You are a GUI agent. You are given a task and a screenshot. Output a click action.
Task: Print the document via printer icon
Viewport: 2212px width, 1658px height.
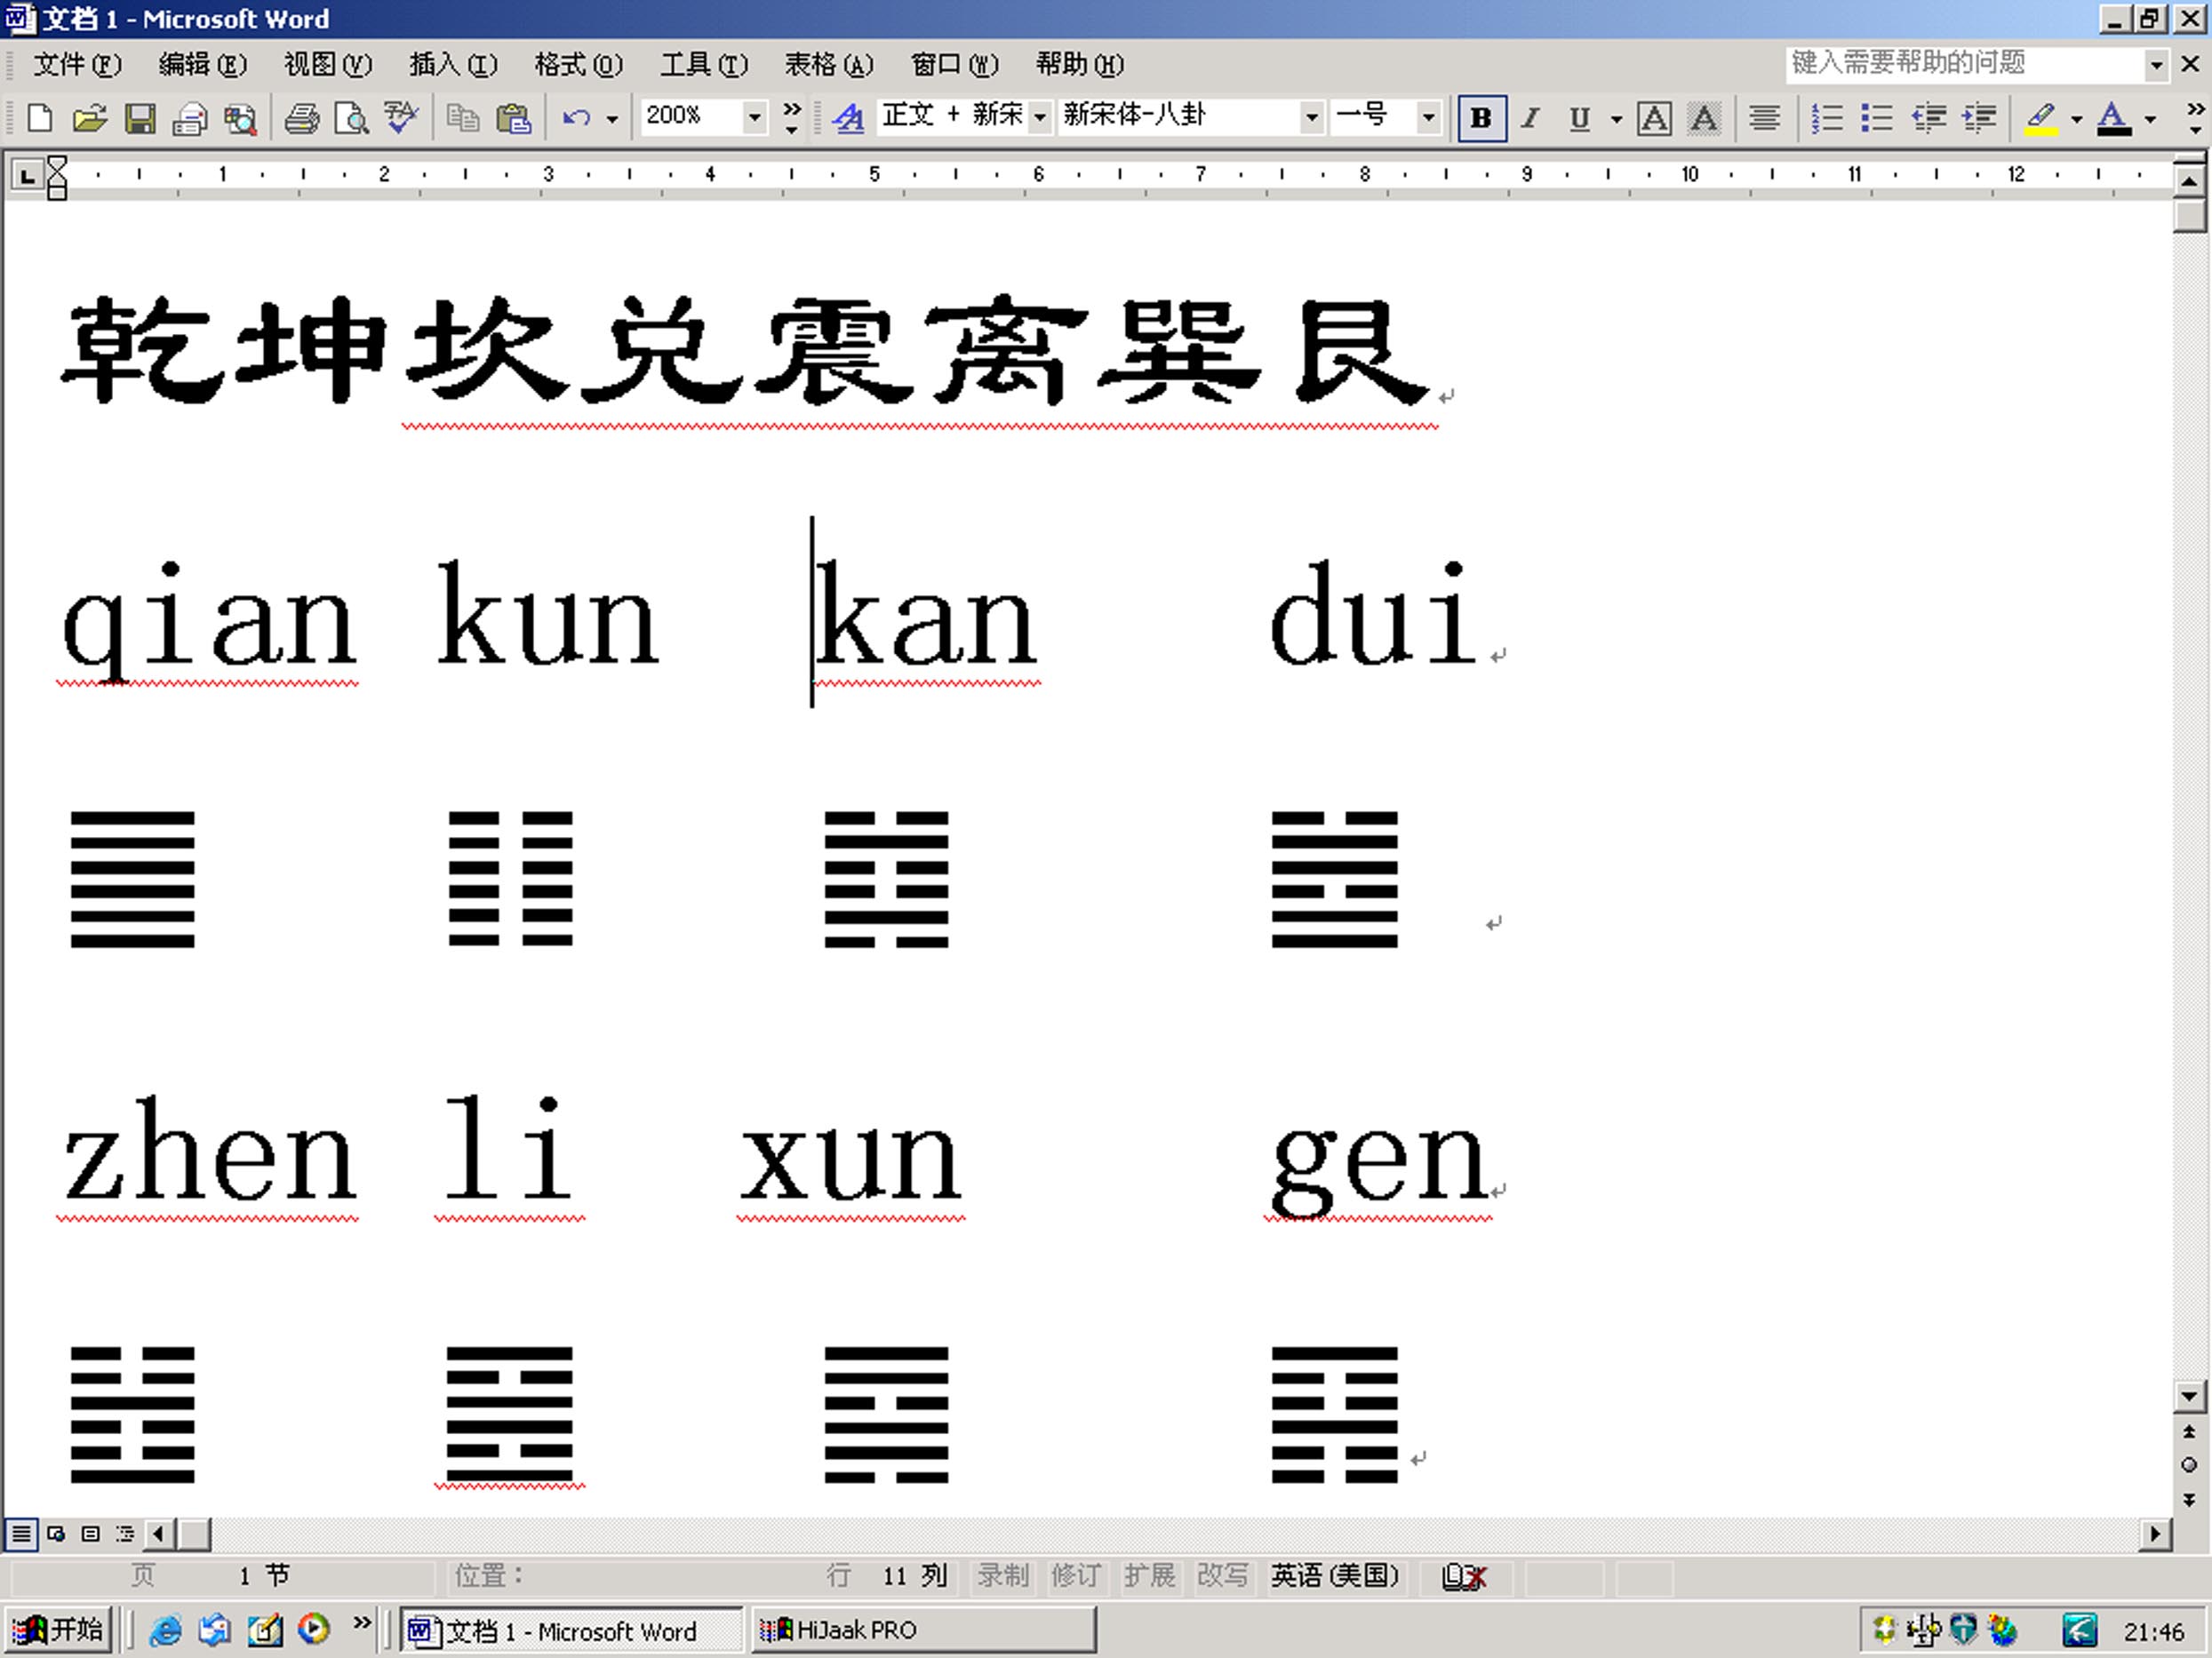pyautogui.click(x=301, y=119)
